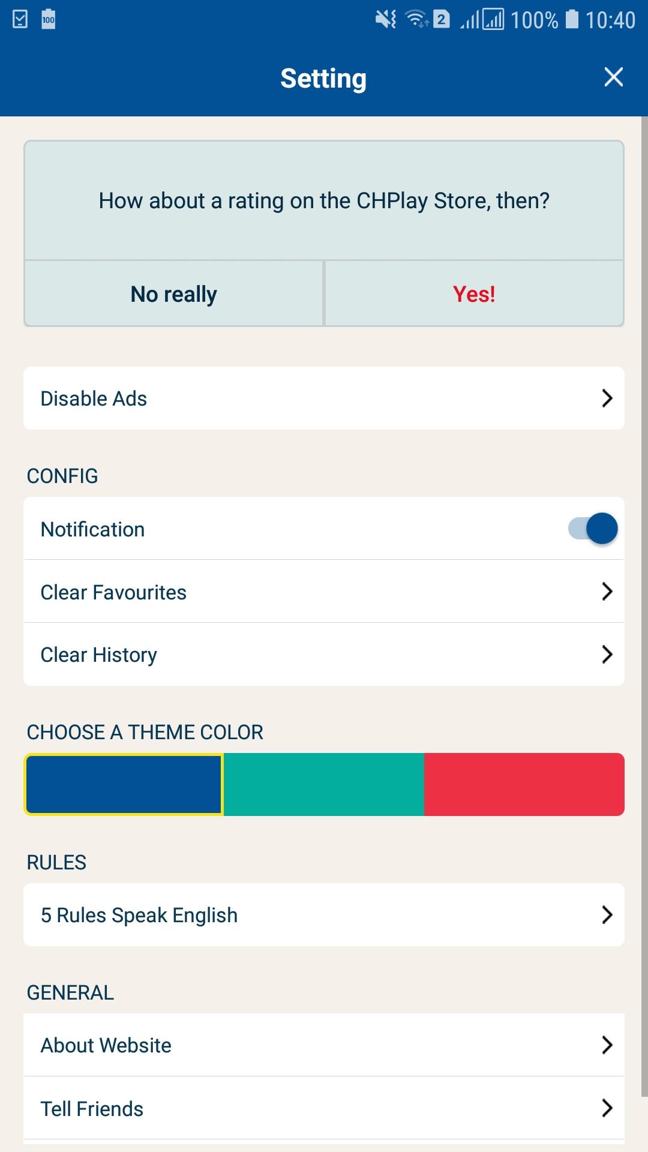
Task: Toggle the Notification switch
Action: pos(593,529)
